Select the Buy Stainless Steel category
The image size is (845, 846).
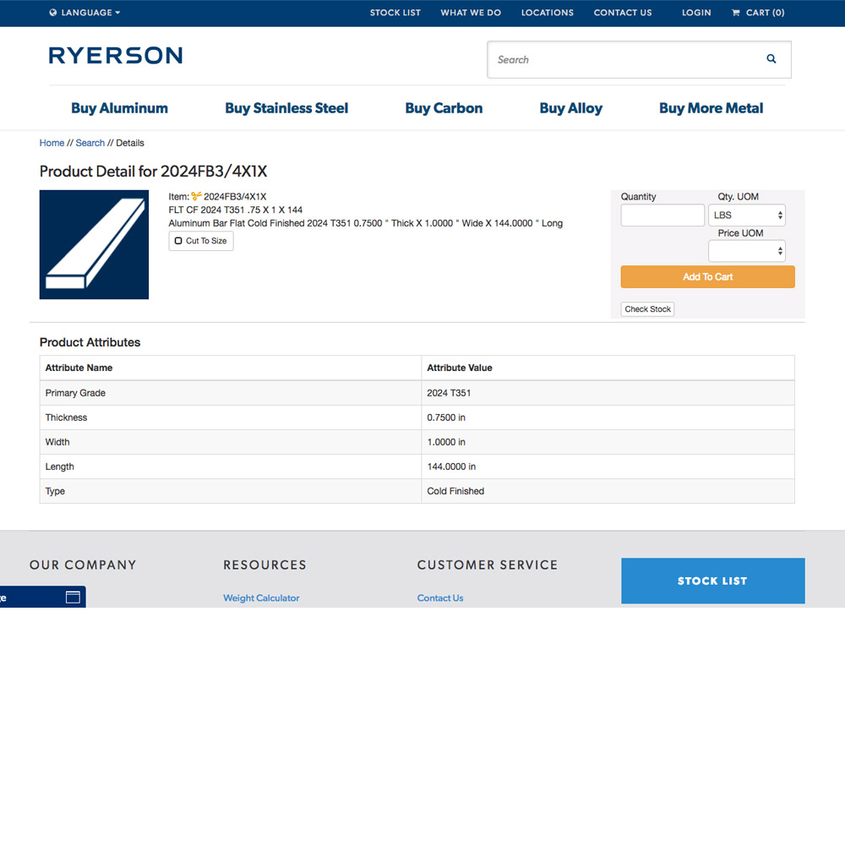(286, 108)
